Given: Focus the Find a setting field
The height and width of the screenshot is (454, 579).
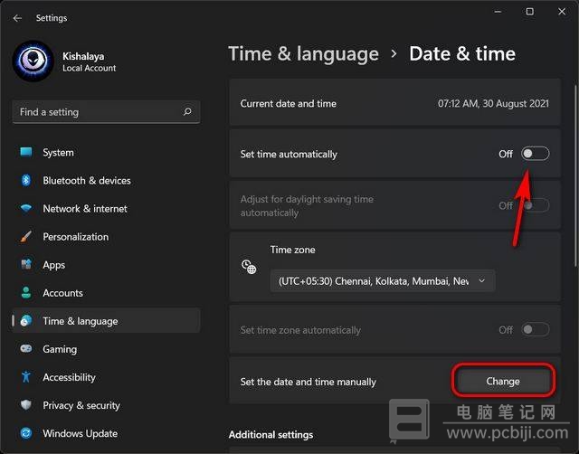Looking at the screenshot, I should point(107,111).
